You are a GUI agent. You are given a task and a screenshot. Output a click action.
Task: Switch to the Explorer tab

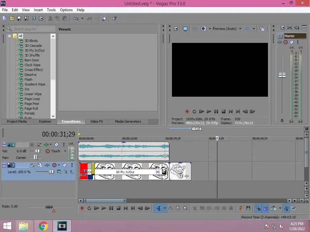click(45, 121)
